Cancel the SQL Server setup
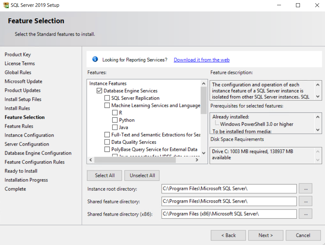Screen dimensions: 325x245 pyautogui.click(x=303, y=235)
